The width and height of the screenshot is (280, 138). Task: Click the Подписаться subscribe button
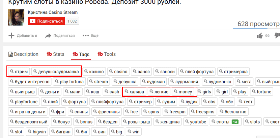point(47,21)
